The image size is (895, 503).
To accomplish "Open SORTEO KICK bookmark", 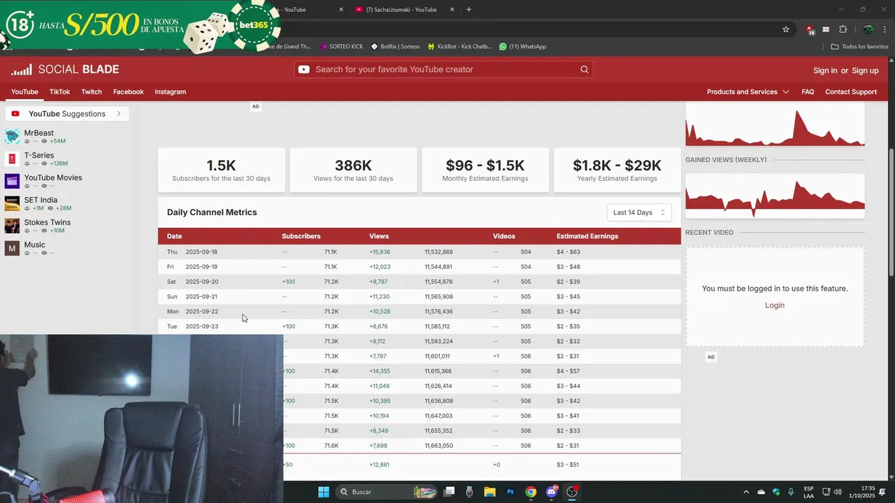I will (x=341, y=47).
